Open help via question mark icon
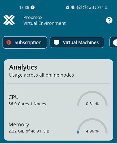The width and height of the screenshot is (117, 144). point(109,20)
